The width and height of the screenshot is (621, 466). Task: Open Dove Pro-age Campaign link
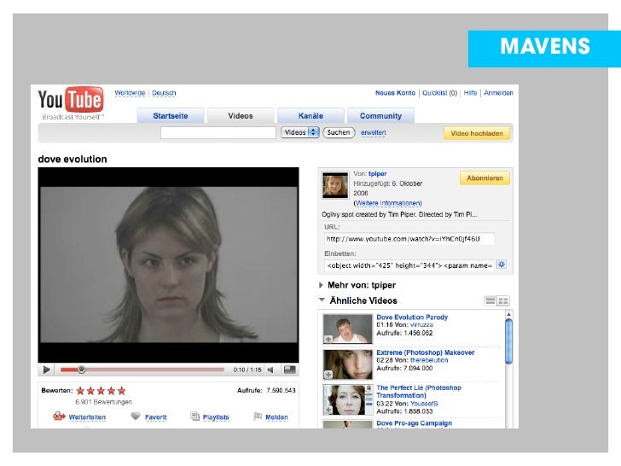[415, 423]
